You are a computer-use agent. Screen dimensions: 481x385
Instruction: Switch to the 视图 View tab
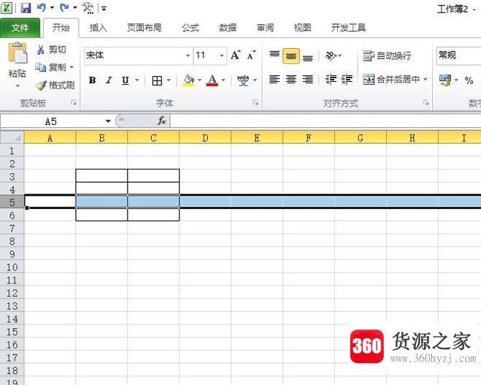click(x=302, y=28)
